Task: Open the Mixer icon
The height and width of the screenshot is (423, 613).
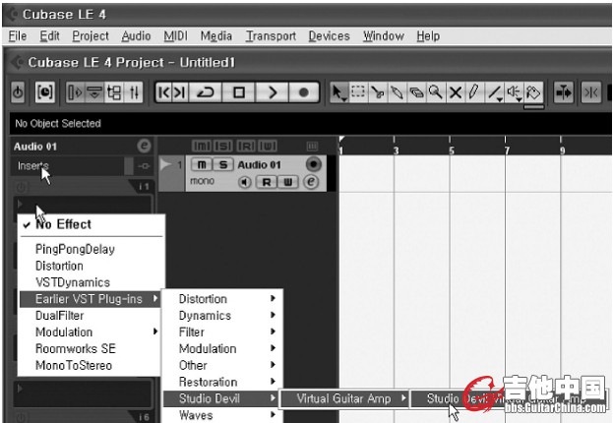Action: coord(134,92)
